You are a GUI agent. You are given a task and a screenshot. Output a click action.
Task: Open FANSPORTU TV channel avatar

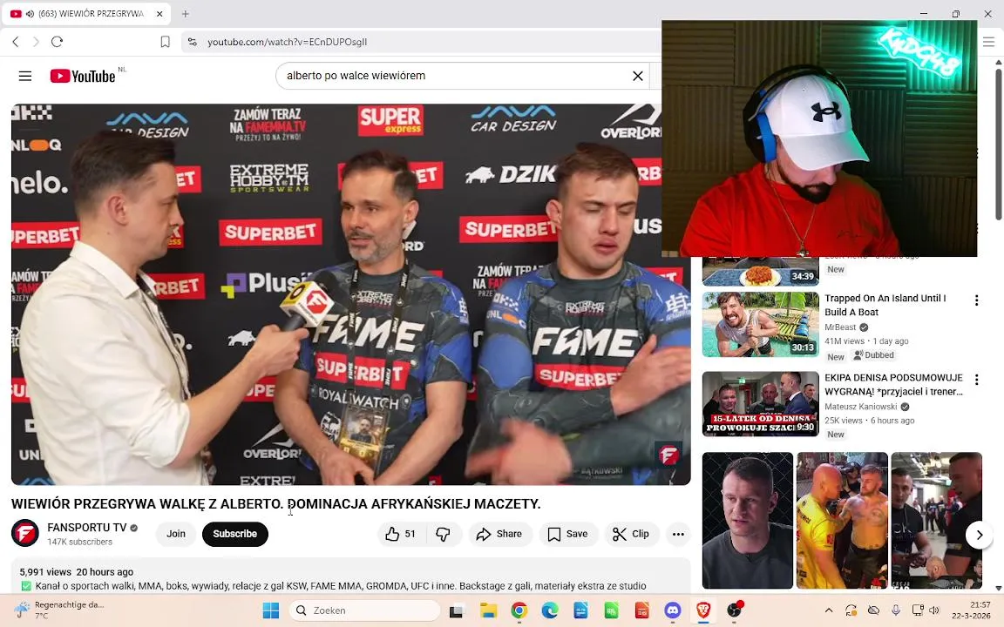click(25, 534)
